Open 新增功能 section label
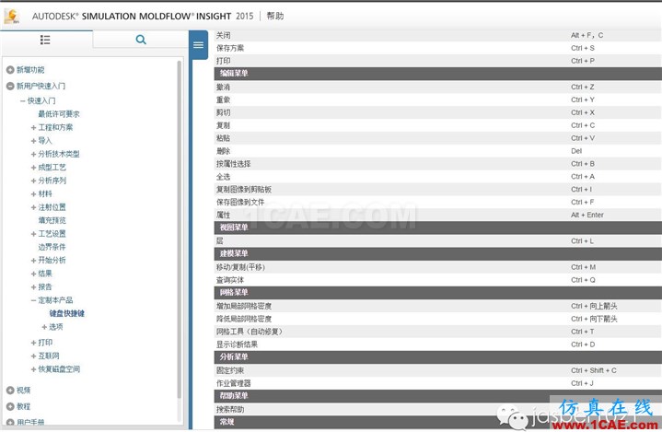Screen dimensions: 662x432 click(x=30, y=70)
